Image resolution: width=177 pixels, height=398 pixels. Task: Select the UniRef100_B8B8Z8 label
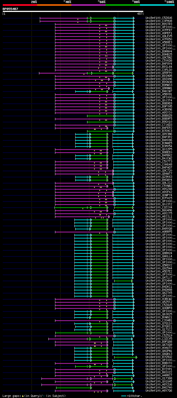tap(159, 116)
